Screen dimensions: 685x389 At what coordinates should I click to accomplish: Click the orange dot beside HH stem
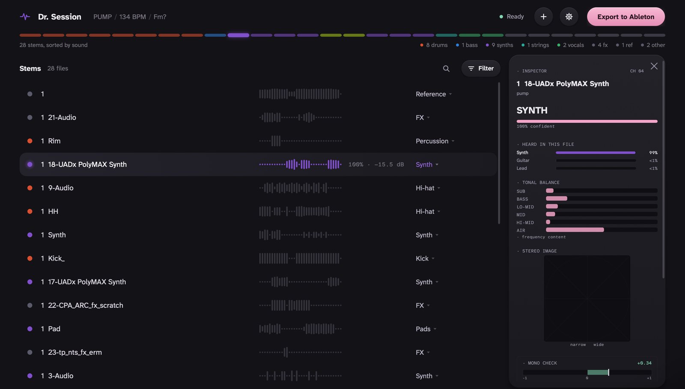click(30, 211)
